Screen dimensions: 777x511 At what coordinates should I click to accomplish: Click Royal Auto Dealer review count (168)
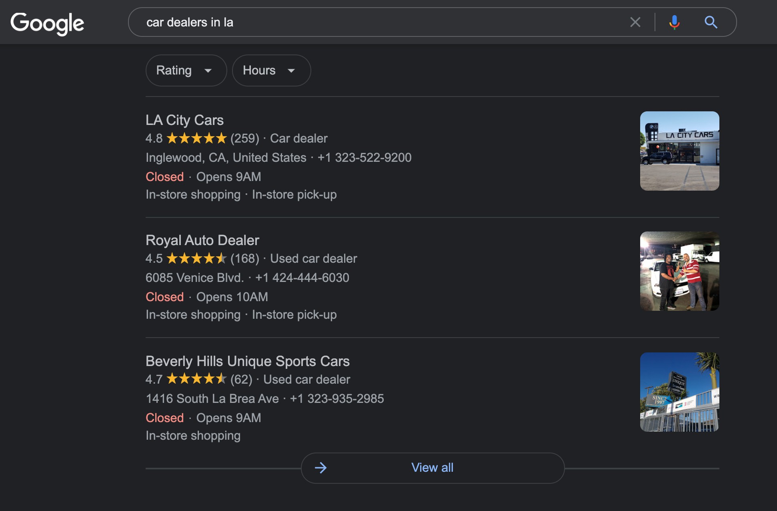245,259
